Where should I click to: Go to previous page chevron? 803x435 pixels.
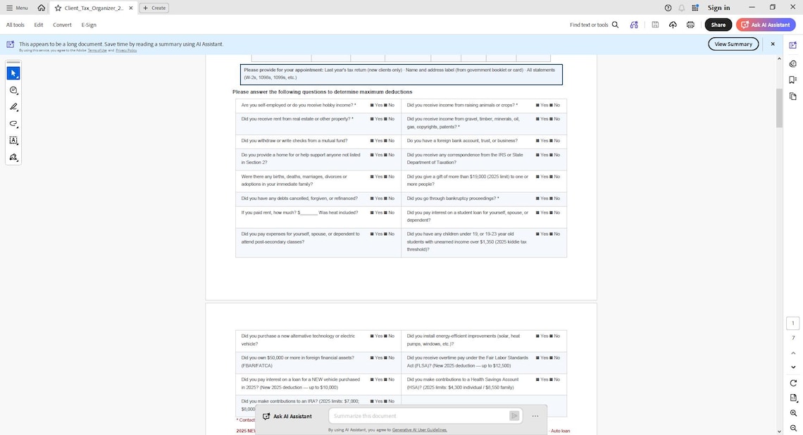793,353
